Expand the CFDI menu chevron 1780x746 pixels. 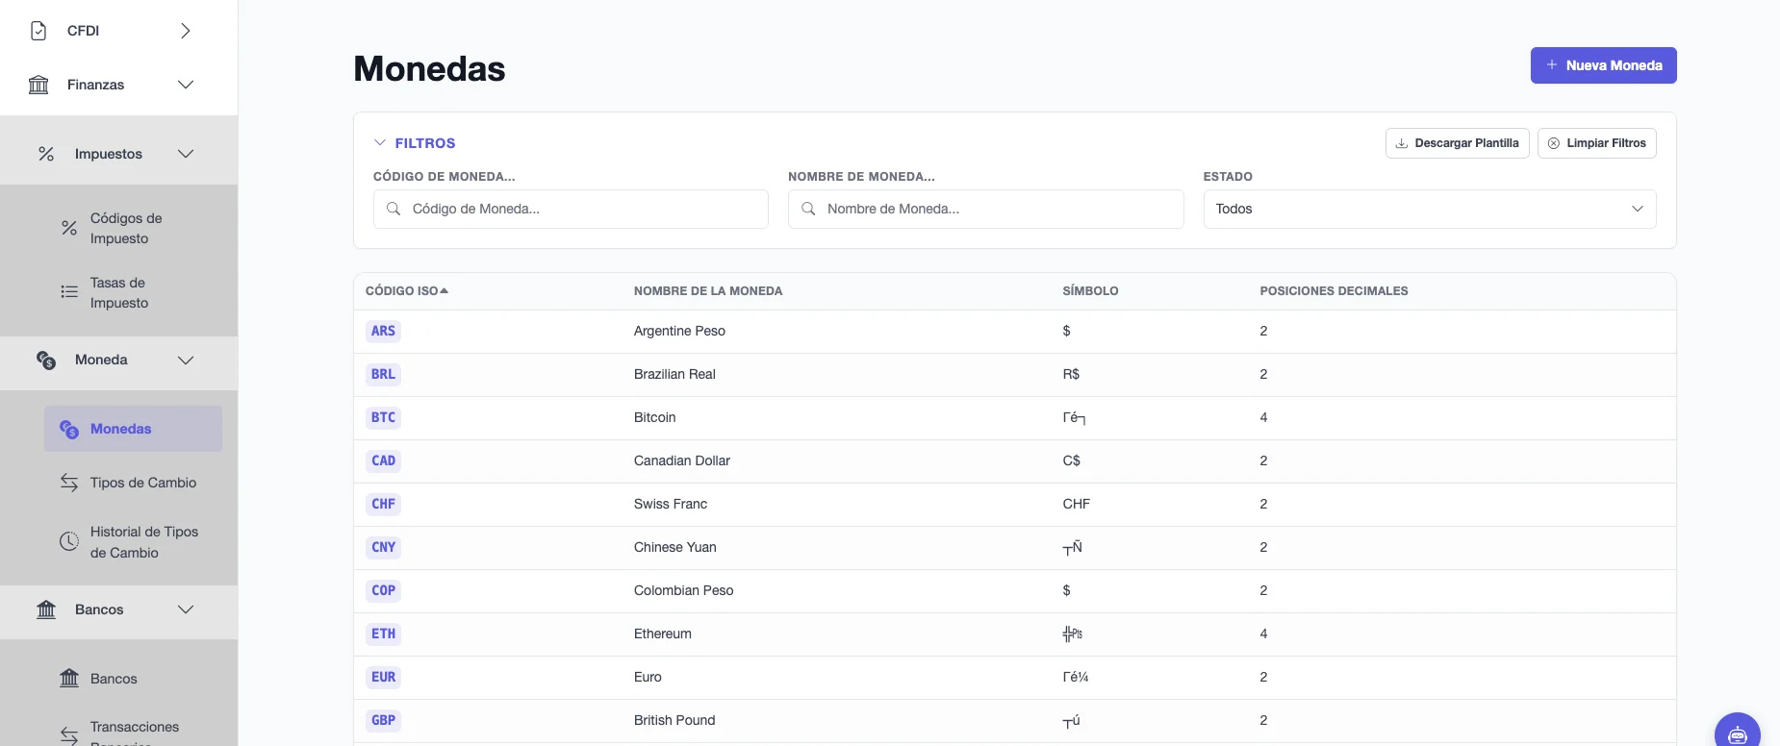click(x=186, y=31)
